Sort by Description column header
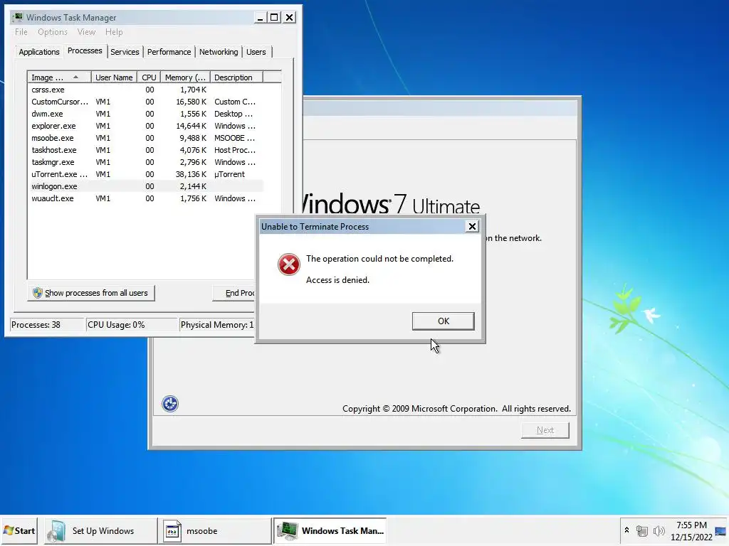 tap(236, 77)
